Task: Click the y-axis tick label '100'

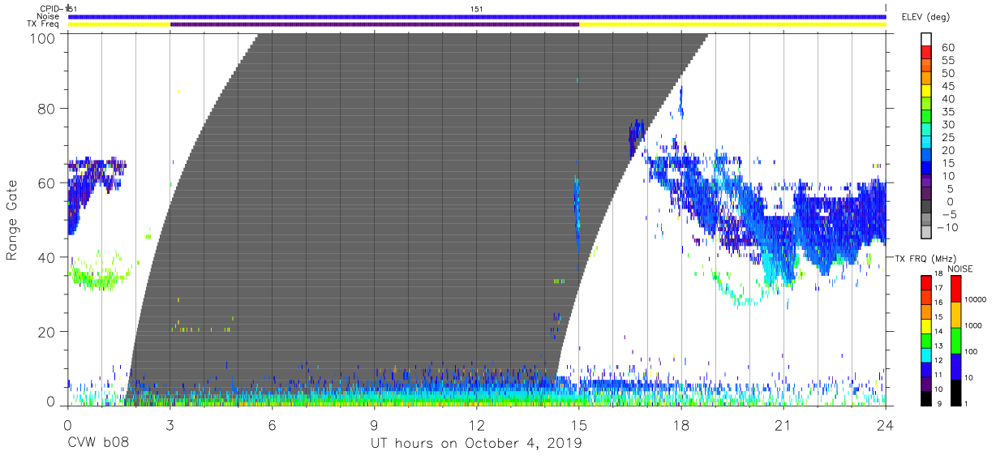Action: (43, 37)
